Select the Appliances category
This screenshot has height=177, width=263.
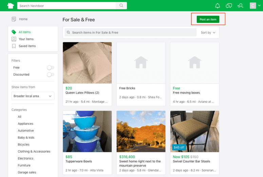tap(25, 124)
